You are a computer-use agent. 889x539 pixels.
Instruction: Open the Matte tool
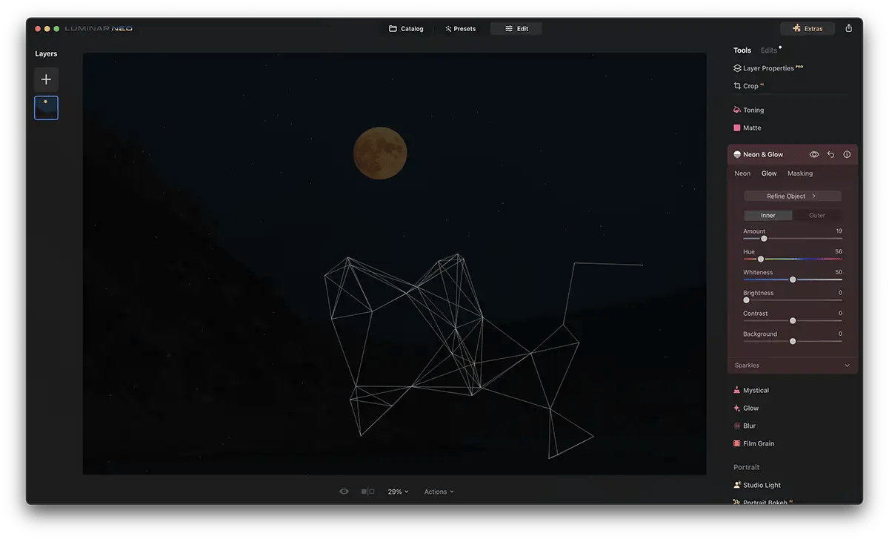pyautogui.click(x=747, y=128)
